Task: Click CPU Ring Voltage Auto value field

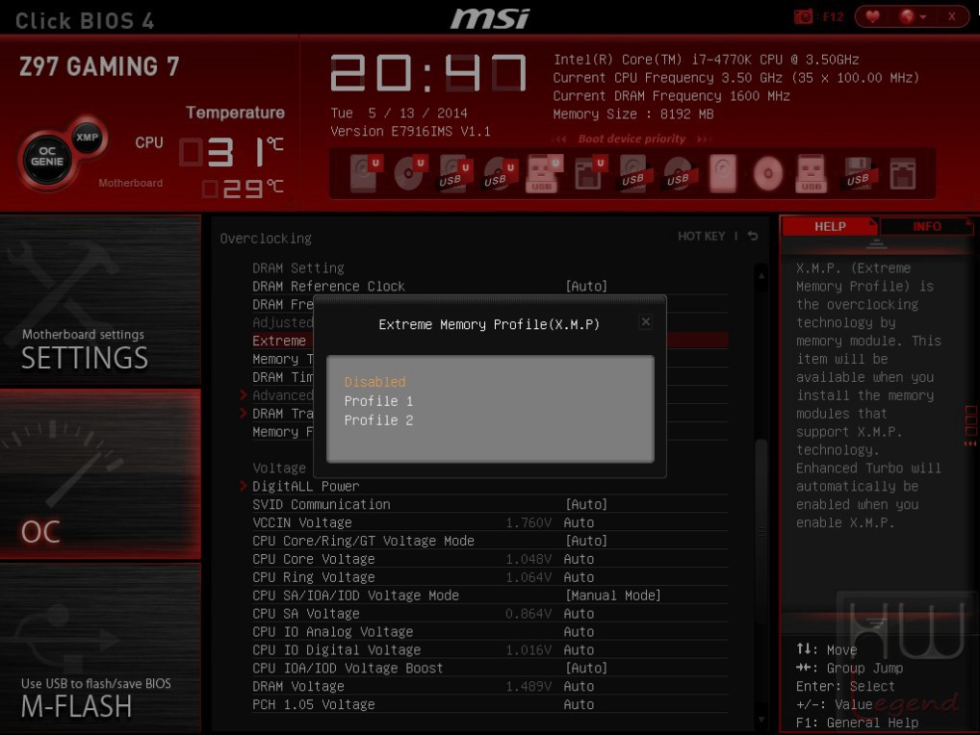Action: pos(579,577)
